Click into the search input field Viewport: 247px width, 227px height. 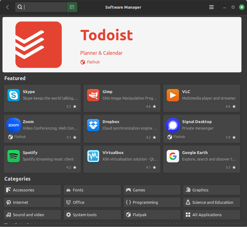45,7
